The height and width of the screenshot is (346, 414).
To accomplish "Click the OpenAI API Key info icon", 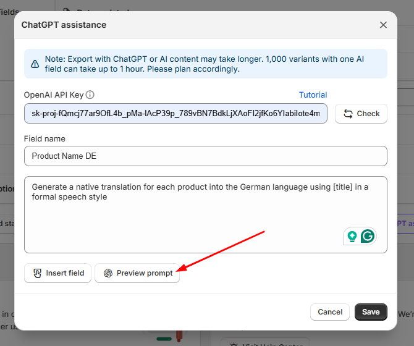I will point(90,95).
